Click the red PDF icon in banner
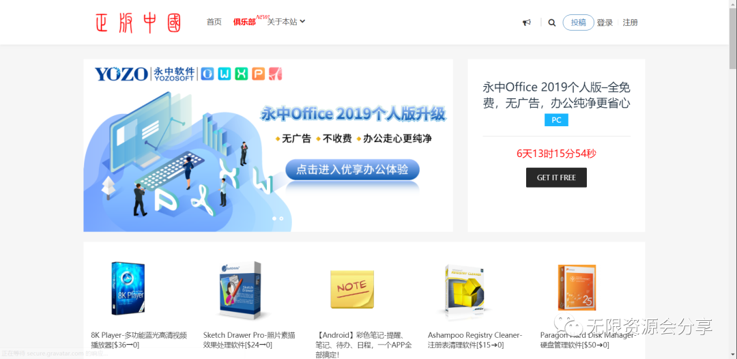Image resolution: width=737 pixels, height=359 pixels. click(x=276, y=74)
